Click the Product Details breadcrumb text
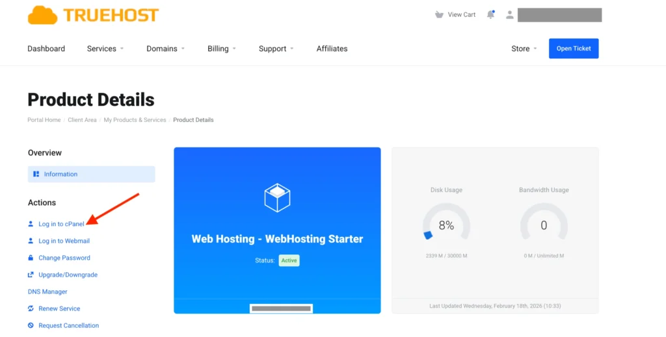 (x=193, y=120)
